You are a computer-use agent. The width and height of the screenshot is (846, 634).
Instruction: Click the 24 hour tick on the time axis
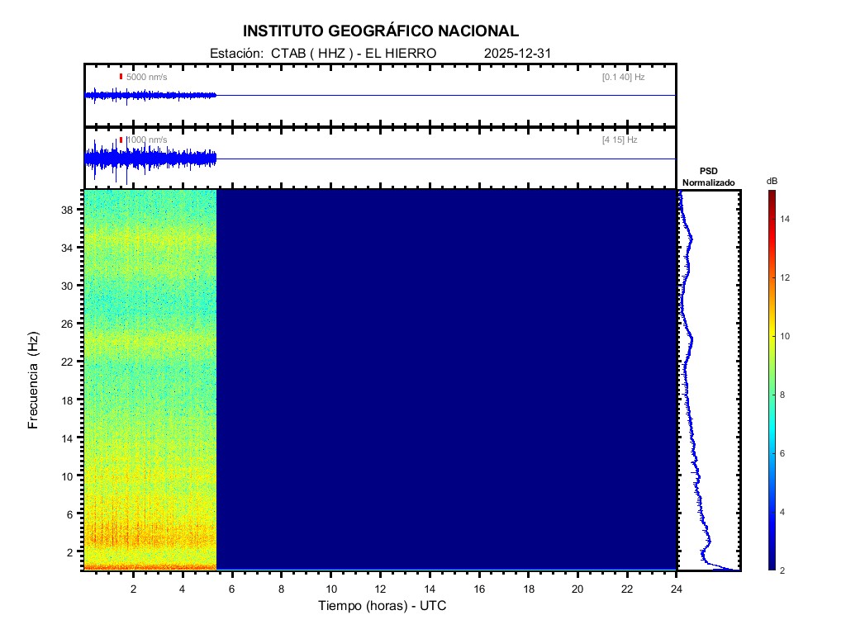click(676, 589)
